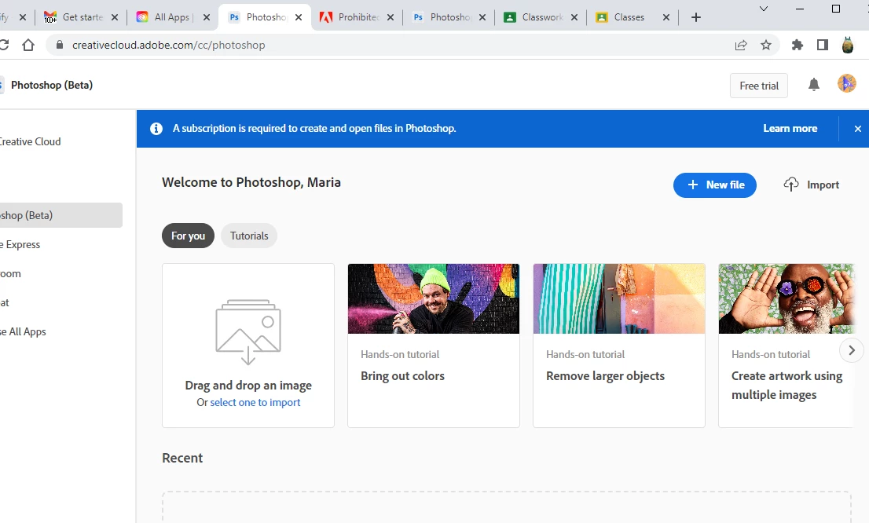Close the Get started tab
The image size is (869, 523).
115,17
